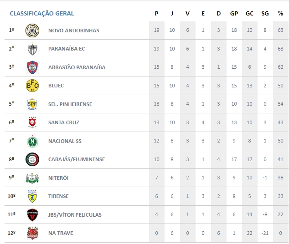The height and width of the screenshot is (244, 289).
Task: Click the P points column header
Action: [x=156, y=14]
